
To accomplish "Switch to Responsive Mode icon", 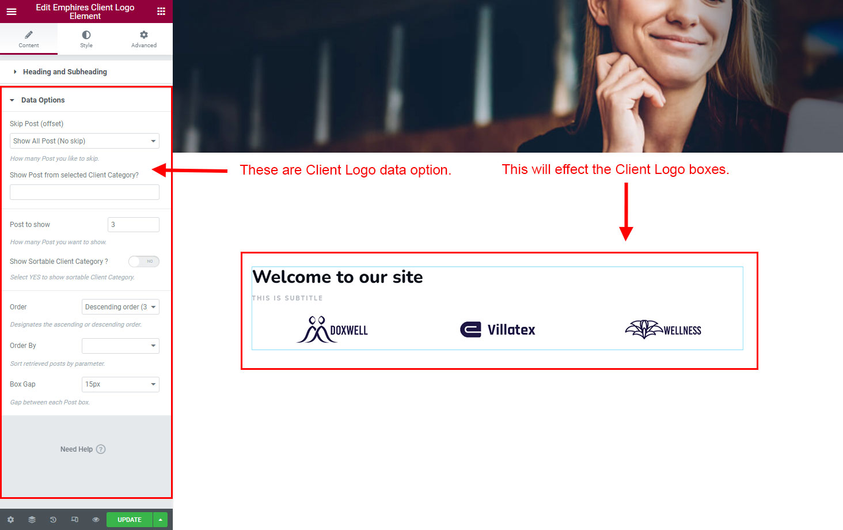I will (x=74, y=520).
